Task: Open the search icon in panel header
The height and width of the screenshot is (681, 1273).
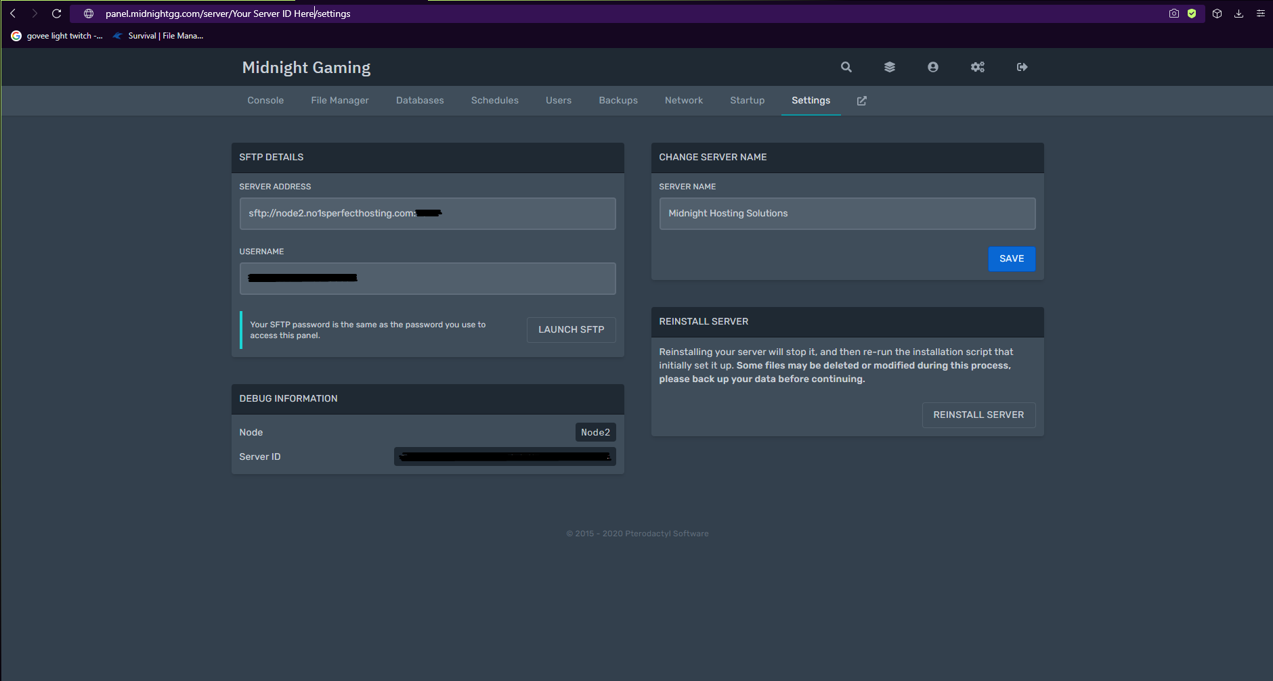Action: click(x=846, y=67)
